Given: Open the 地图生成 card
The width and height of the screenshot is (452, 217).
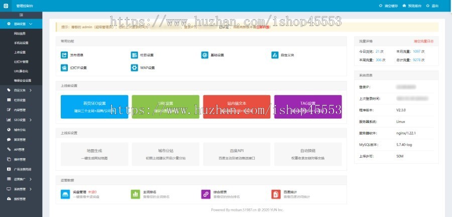Looking at the screenshot, I should (94, 154).
